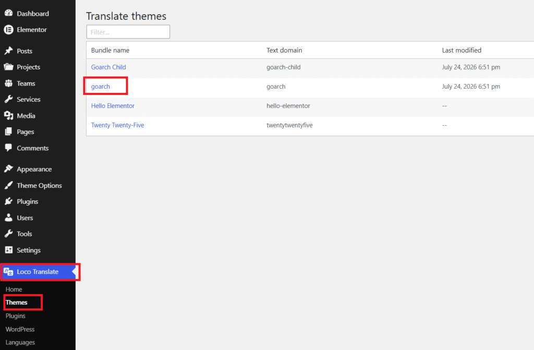534x350 pixels.
Task: Click the Services wrench icon
Action: 8,99
